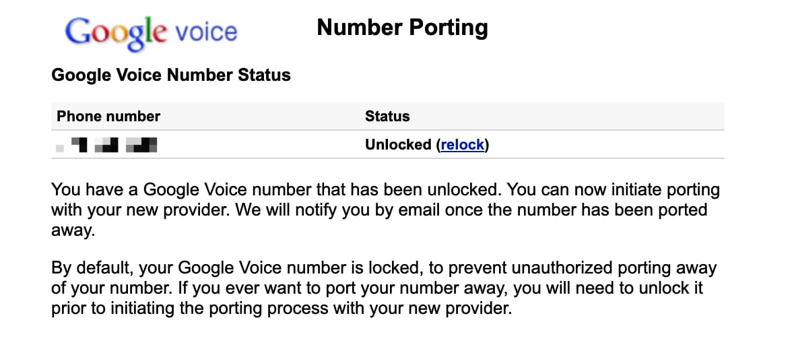Screen dimensions: 792x353
Task: Click the blue "voice" logo text
Action: coord(205,32)
